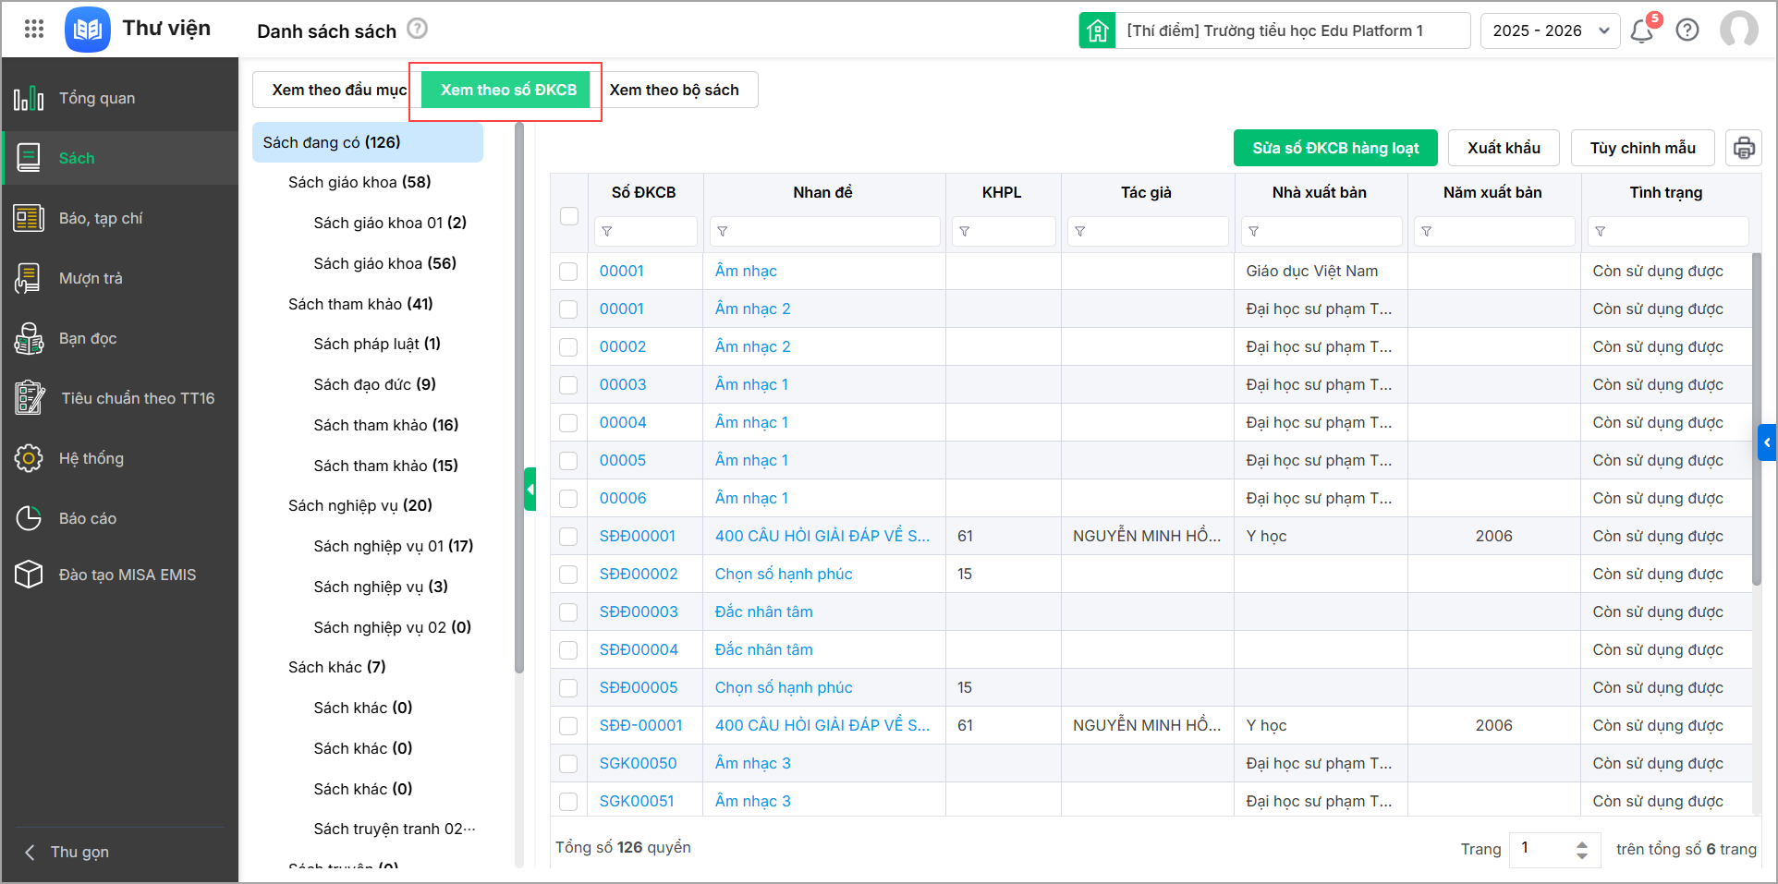Click the Xuất khẩu button

(1504, 148)
